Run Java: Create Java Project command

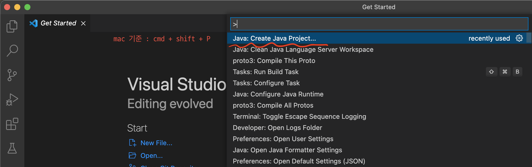coord(274,38)
